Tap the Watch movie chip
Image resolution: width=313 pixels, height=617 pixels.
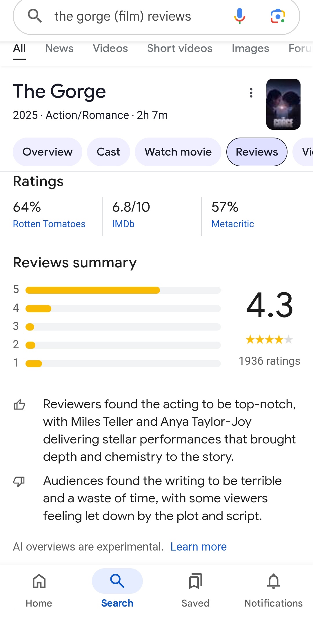pos(178,152)
